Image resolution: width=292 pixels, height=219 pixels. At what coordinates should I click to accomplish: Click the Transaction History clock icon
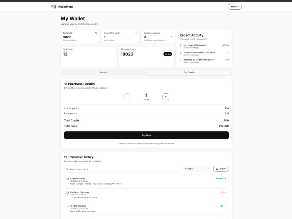[x=65, y=157]
